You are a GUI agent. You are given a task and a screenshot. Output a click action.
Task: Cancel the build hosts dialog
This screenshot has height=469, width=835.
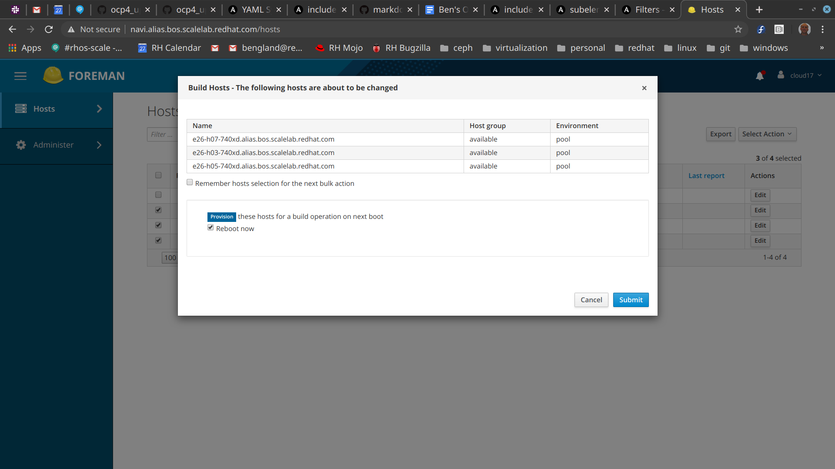pyautogui.click(x=591, y=300)
